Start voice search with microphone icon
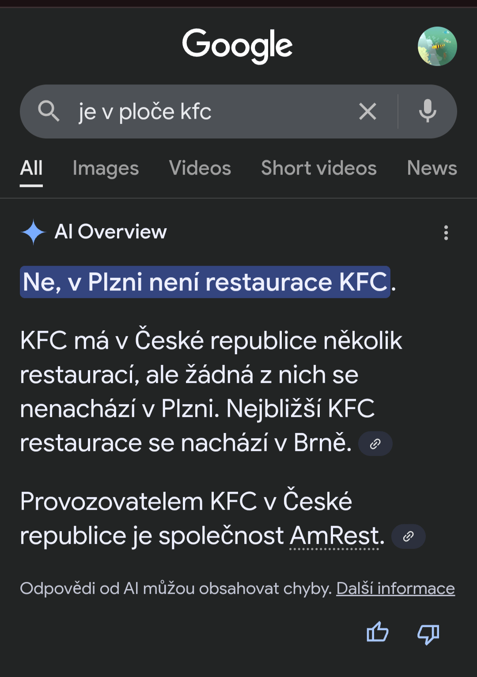This screenshot has width=477, height=677. [427, 111]
